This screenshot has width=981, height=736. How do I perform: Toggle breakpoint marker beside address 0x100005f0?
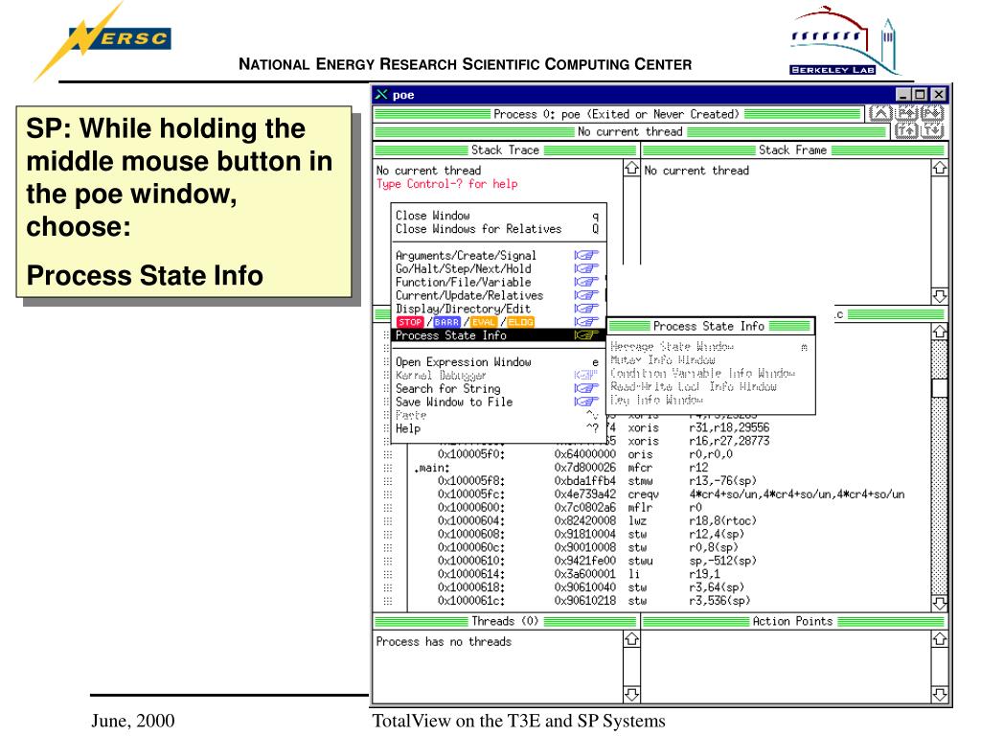click(387, 454)
